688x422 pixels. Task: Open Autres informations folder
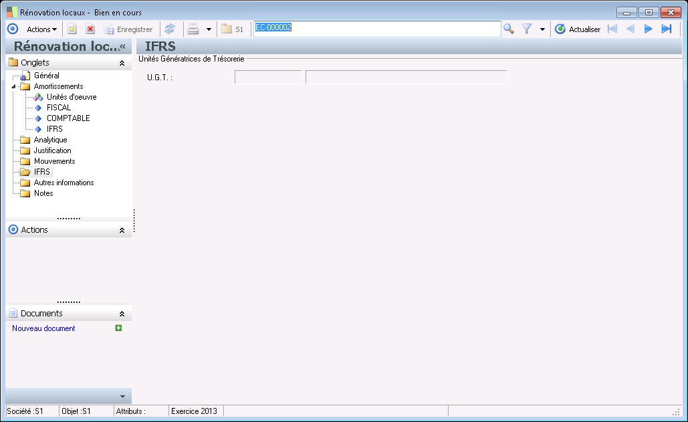pos(64,183)
